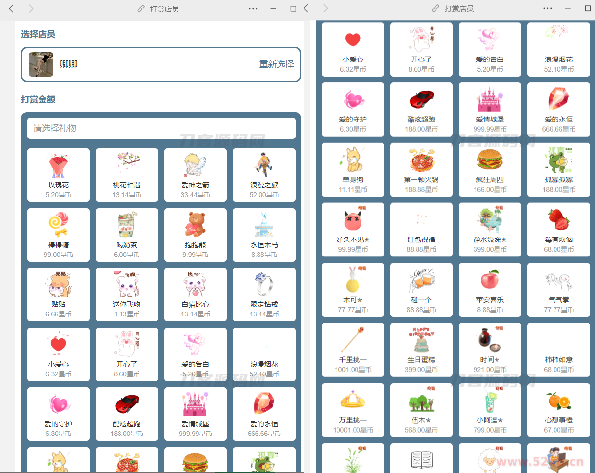Click the 请选择礼物 gift input field

(x=161, y=128)
